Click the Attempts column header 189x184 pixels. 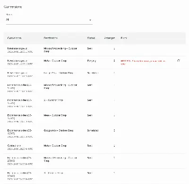[x=110, y=38]
